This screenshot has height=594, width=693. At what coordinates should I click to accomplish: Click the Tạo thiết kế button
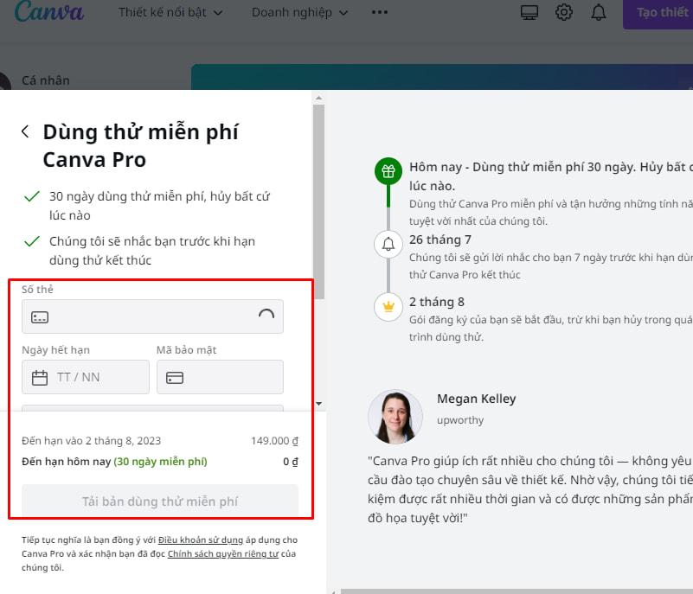point(664,12)
